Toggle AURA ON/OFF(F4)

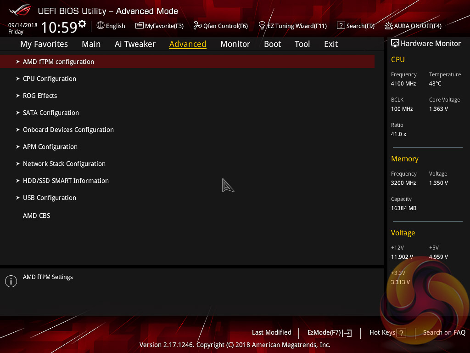click(418, 26)
